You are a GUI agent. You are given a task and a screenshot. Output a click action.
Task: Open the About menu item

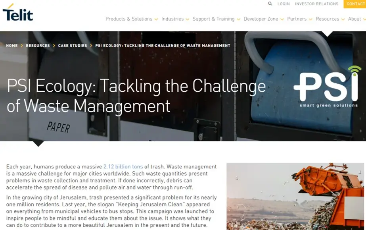(x=355, y=19)
